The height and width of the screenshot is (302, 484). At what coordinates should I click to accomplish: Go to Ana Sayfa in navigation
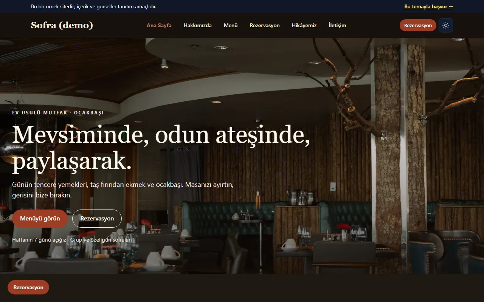(159, 25)
